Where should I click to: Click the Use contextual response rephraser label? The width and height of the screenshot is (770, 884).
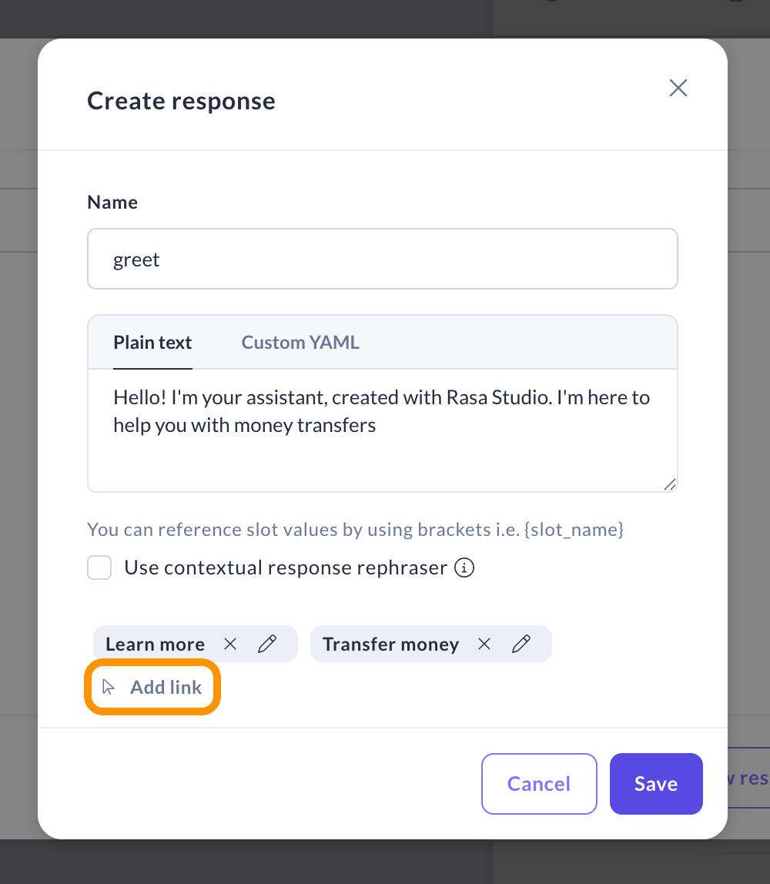286,568
